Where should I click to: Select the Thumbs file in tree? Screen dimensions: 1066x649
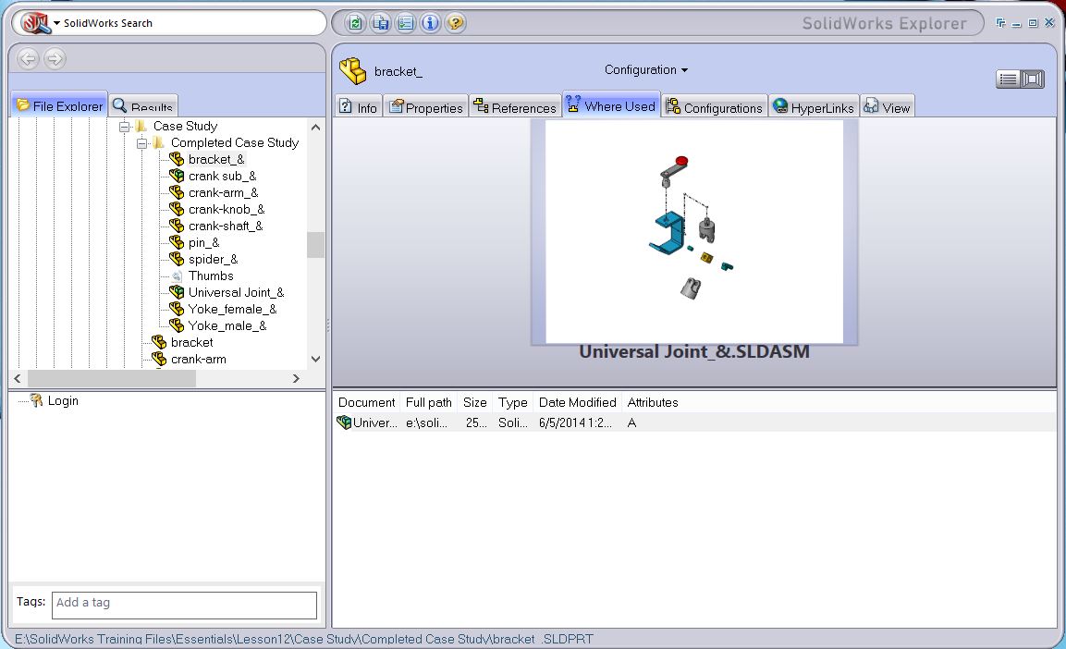pos(211,276)
